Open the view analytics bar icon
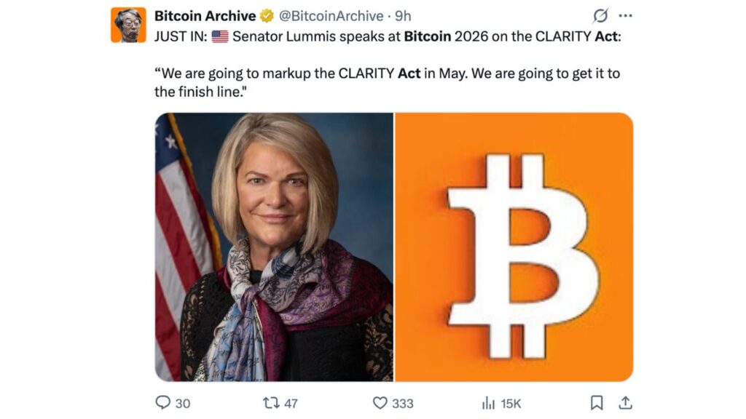746x419 pixels. 488,402
